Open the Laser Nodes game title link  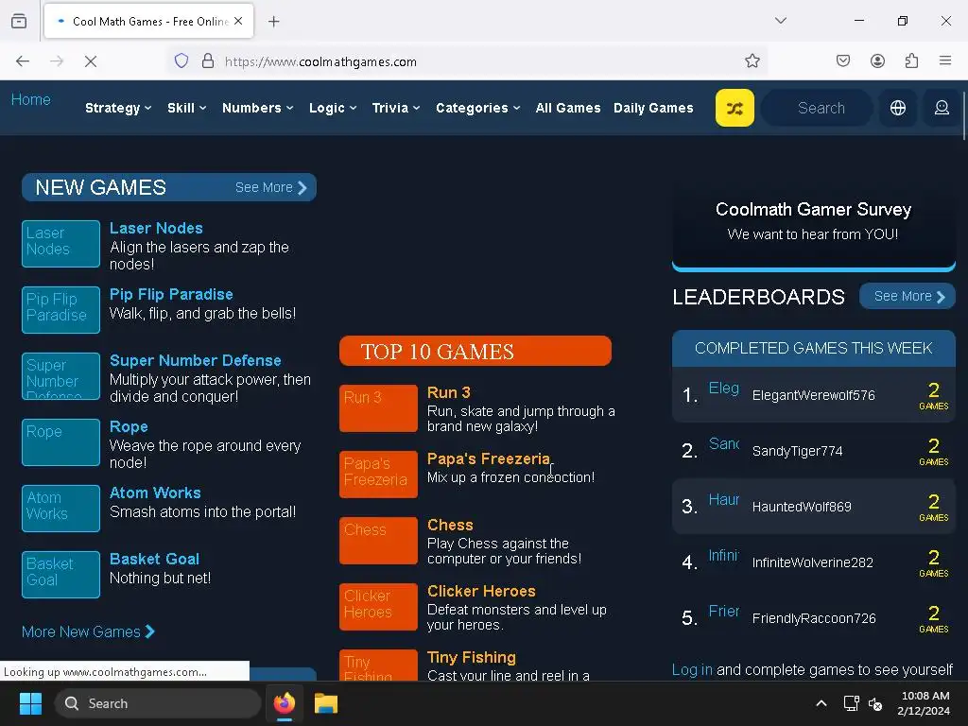pyautogui.click(x=156, y=228)
